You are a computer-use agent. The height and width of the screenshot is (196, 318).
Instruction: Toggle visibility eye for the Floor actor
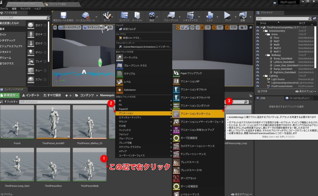click(257, 38)
